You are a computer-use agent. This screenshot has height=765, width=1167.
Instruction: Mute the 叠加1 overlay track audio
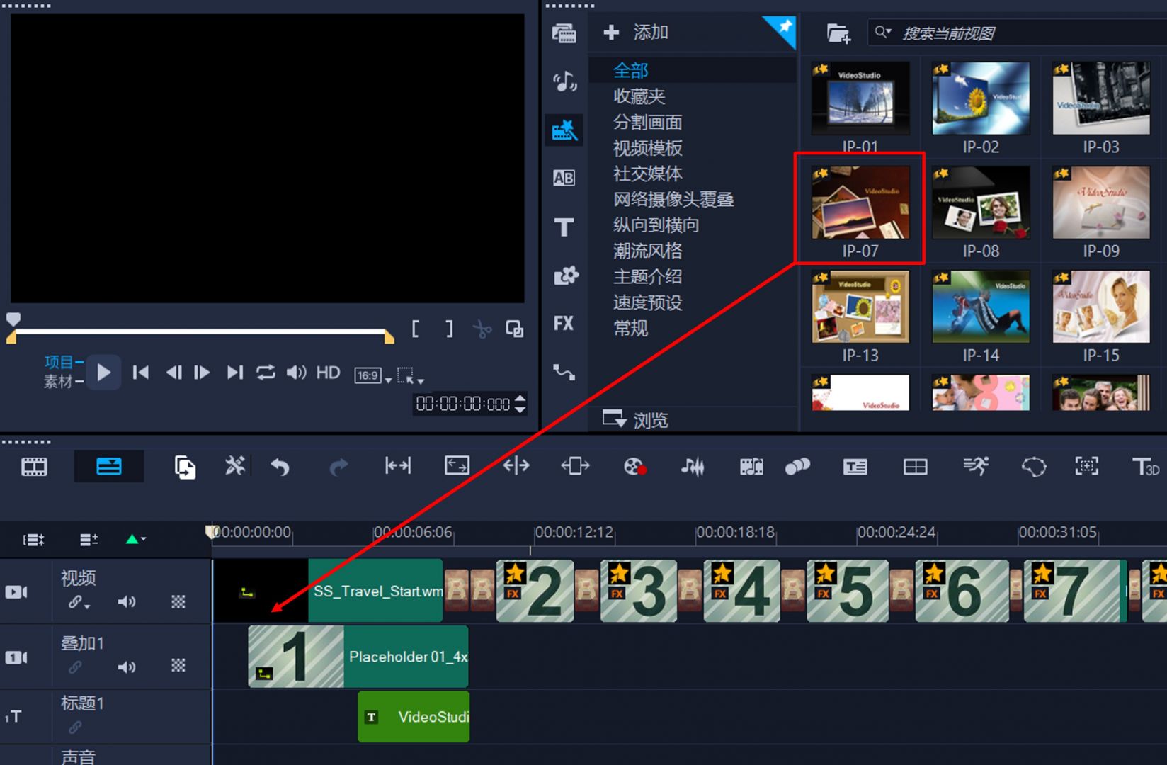point(127,667)
